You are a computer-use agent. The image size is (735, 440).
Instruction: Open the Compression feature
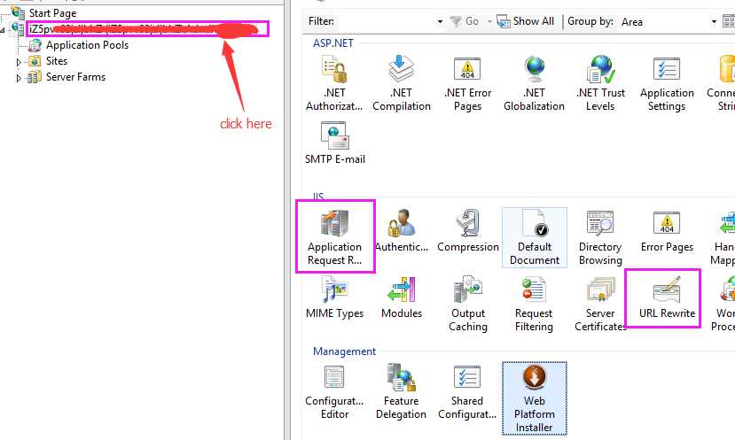tap(468, 231)
